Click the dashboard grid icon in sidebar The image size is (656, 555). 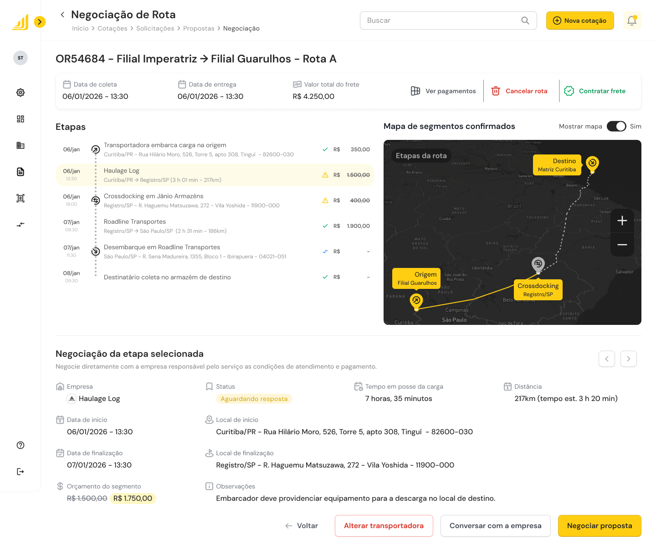[x=20, y=119]
